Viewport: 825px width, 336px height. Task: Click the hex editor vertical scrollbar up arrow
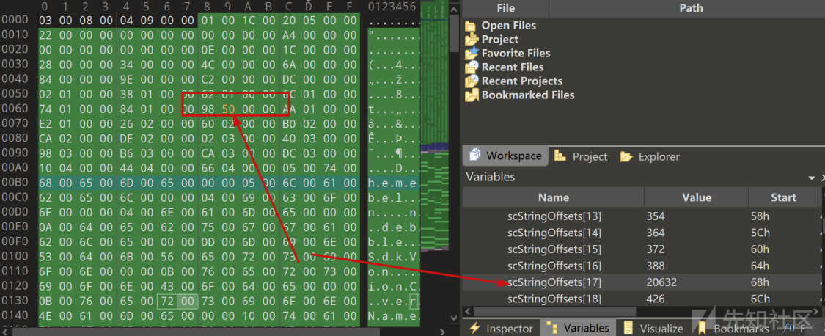coord(454,6)
